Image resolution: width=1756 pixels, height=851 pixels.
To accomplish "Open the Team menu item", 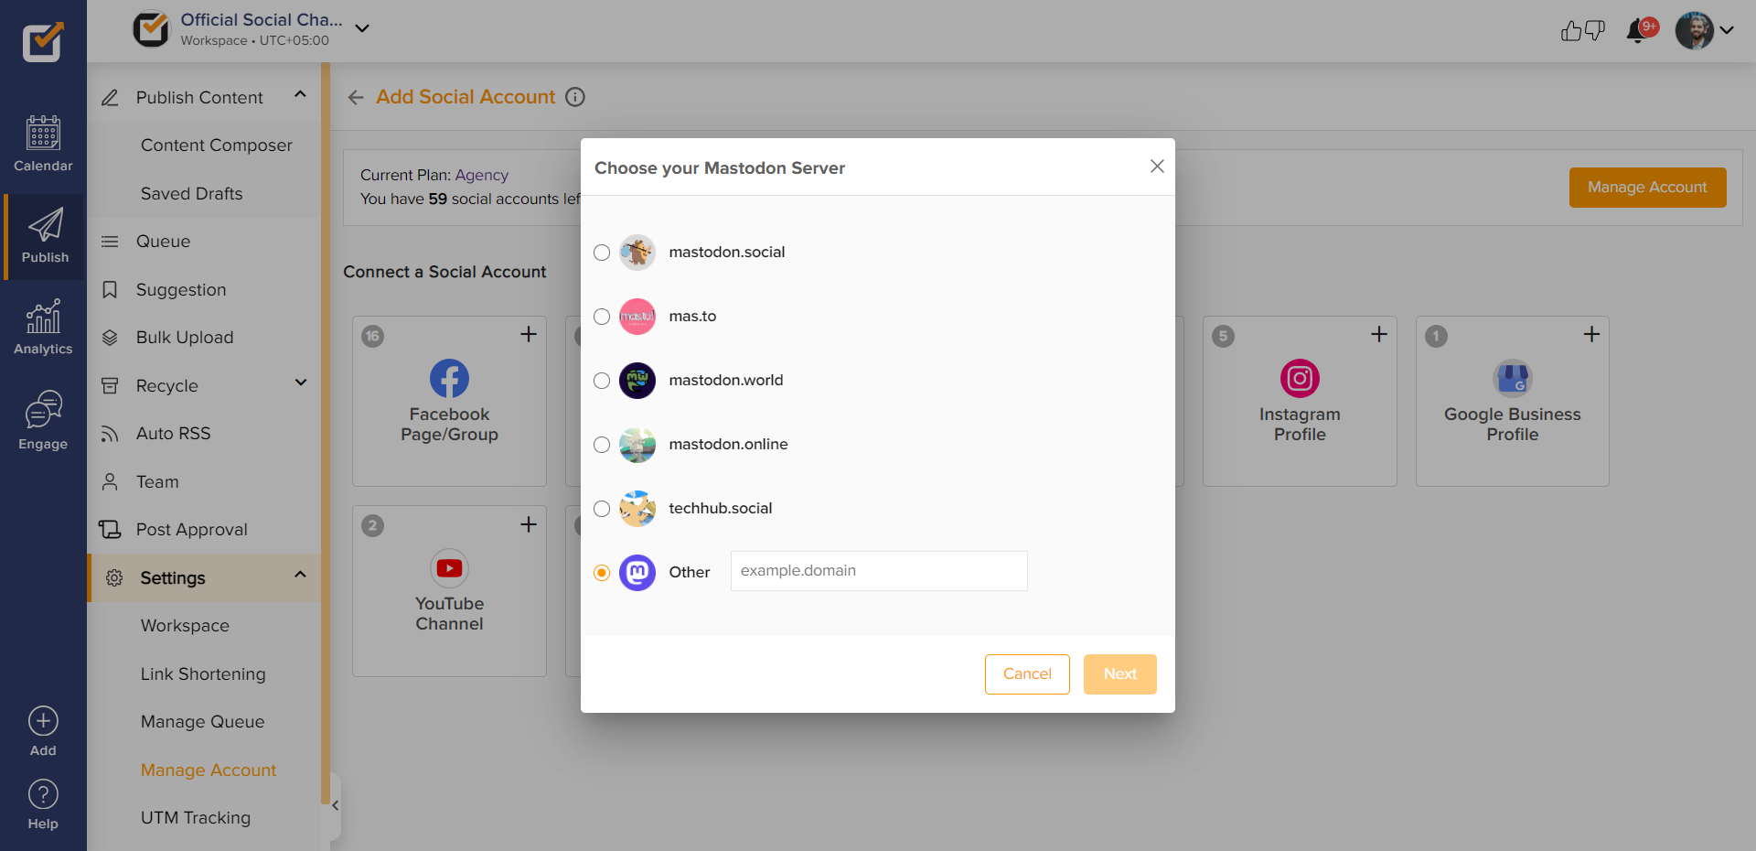I will point(157,482).
